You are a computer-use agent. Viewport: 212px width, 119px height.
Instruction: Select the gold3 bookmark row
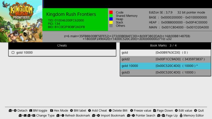coord(165,72)
